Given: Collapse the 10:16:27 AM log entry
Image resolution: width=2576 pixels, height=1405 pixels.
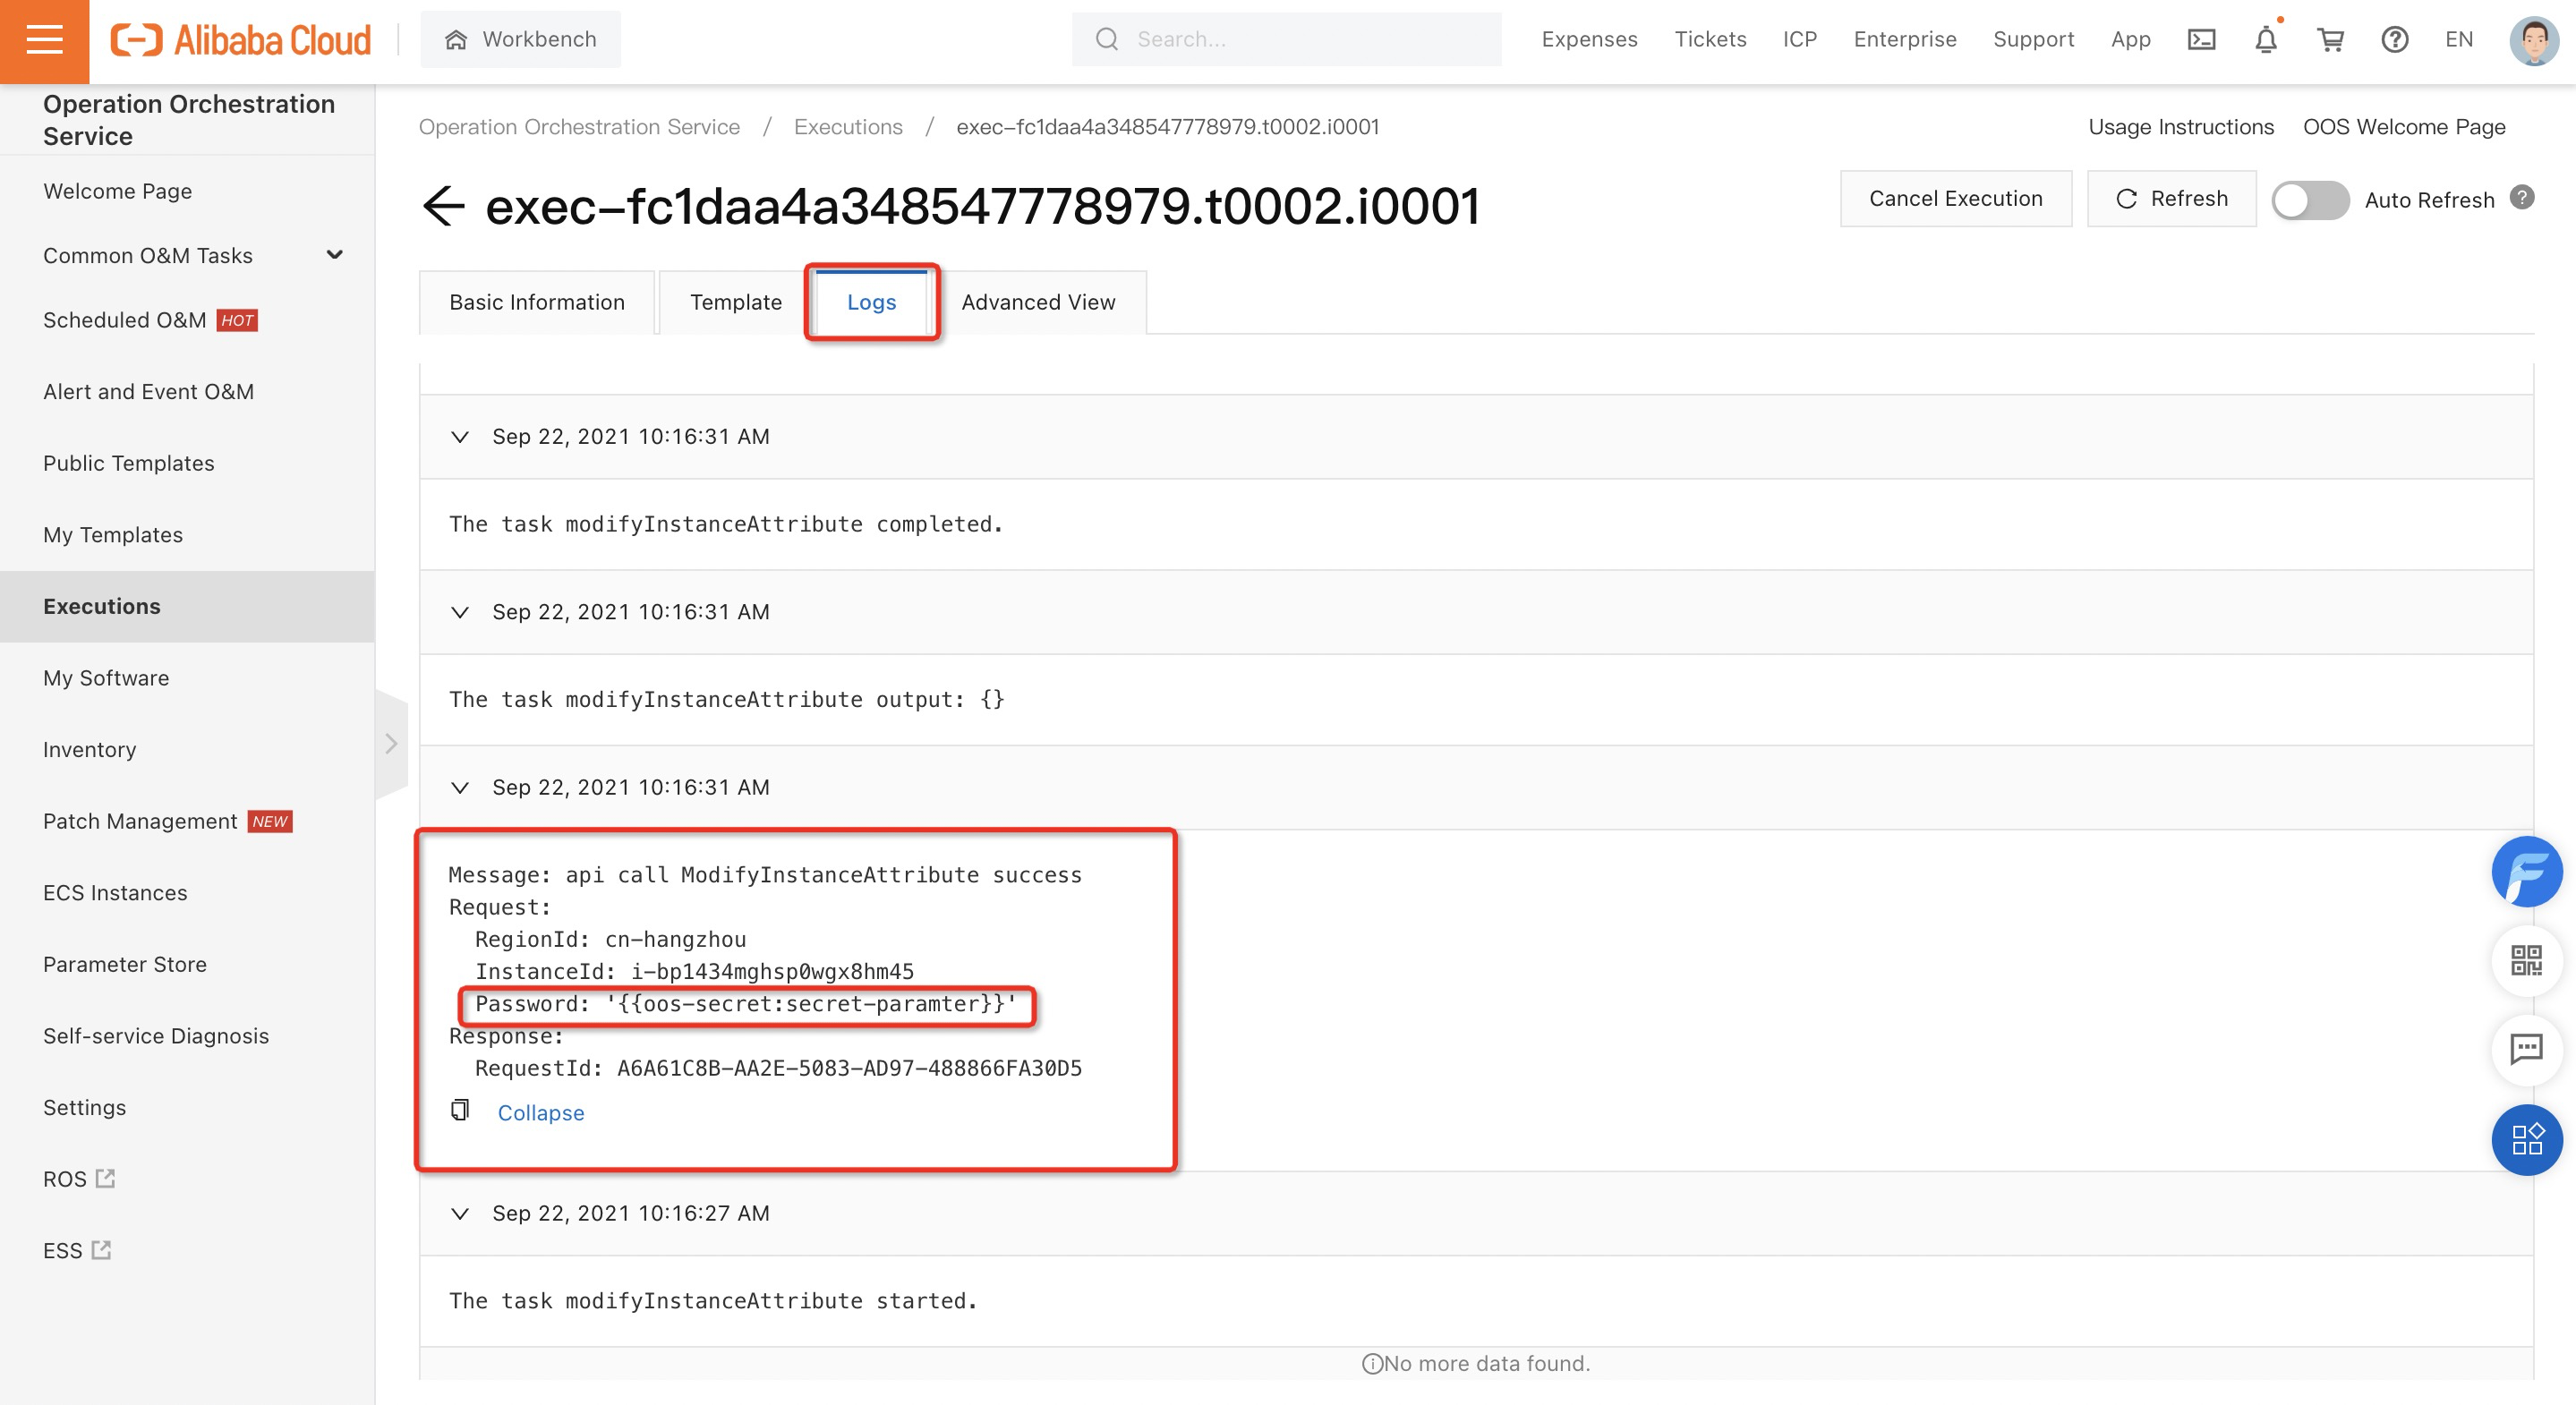Looking at the screenshot, I should click(459, 1214).
